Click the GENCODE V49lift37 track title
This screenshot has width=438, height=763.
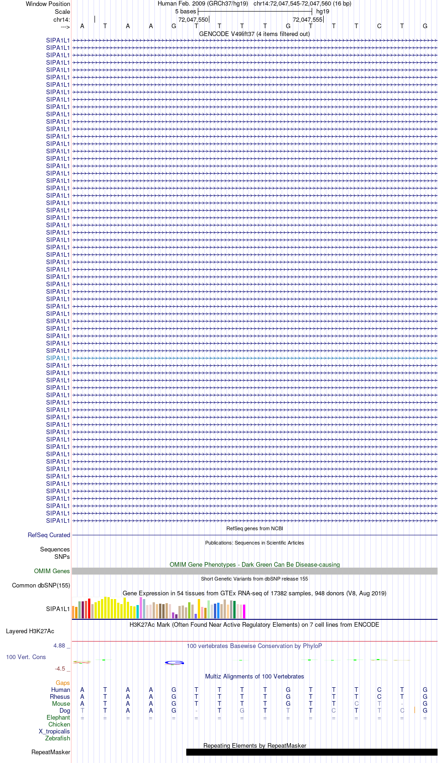pos(255,34)
